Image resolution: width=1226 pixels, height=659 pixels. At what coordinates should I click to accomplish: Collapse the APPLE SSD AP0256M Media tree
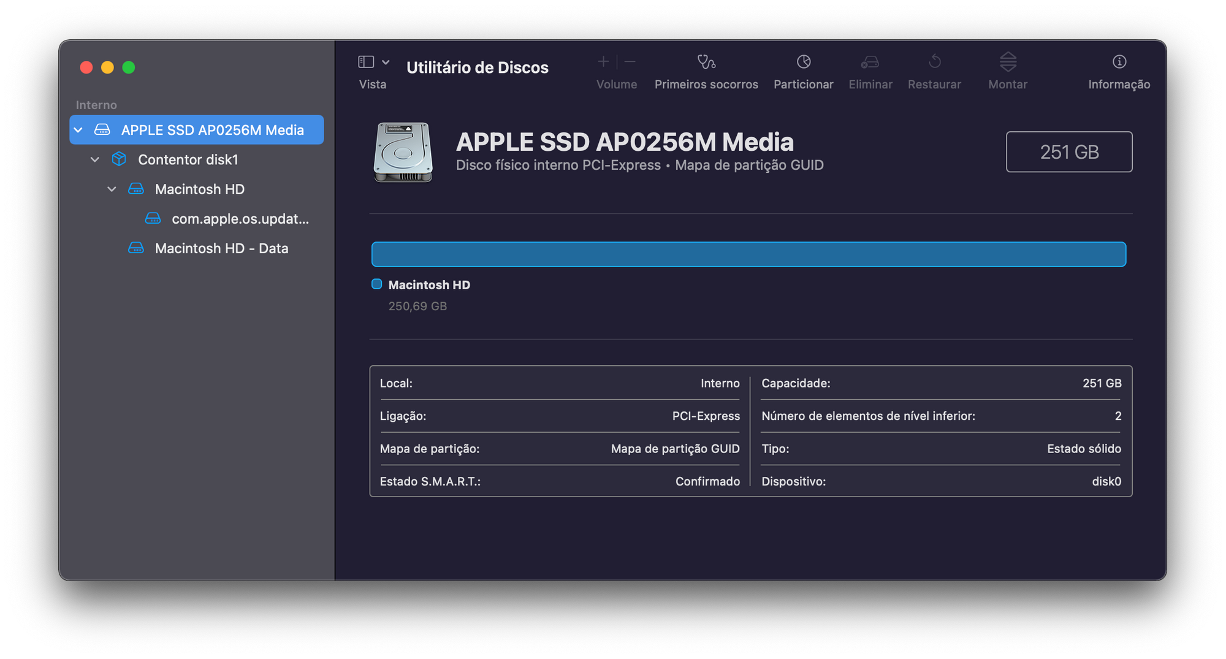pos(78,130)
